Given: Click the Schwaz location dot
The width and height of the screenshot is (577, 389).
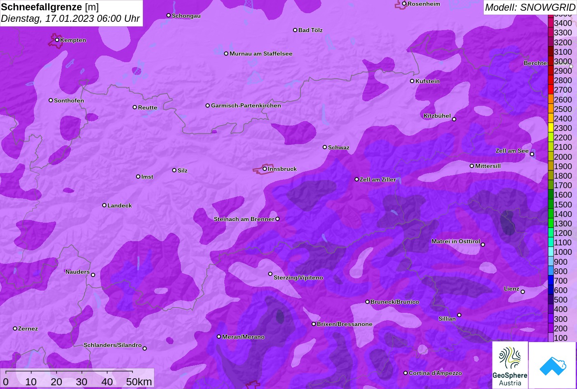Looking at the screenshot, I should click(324, 147).
